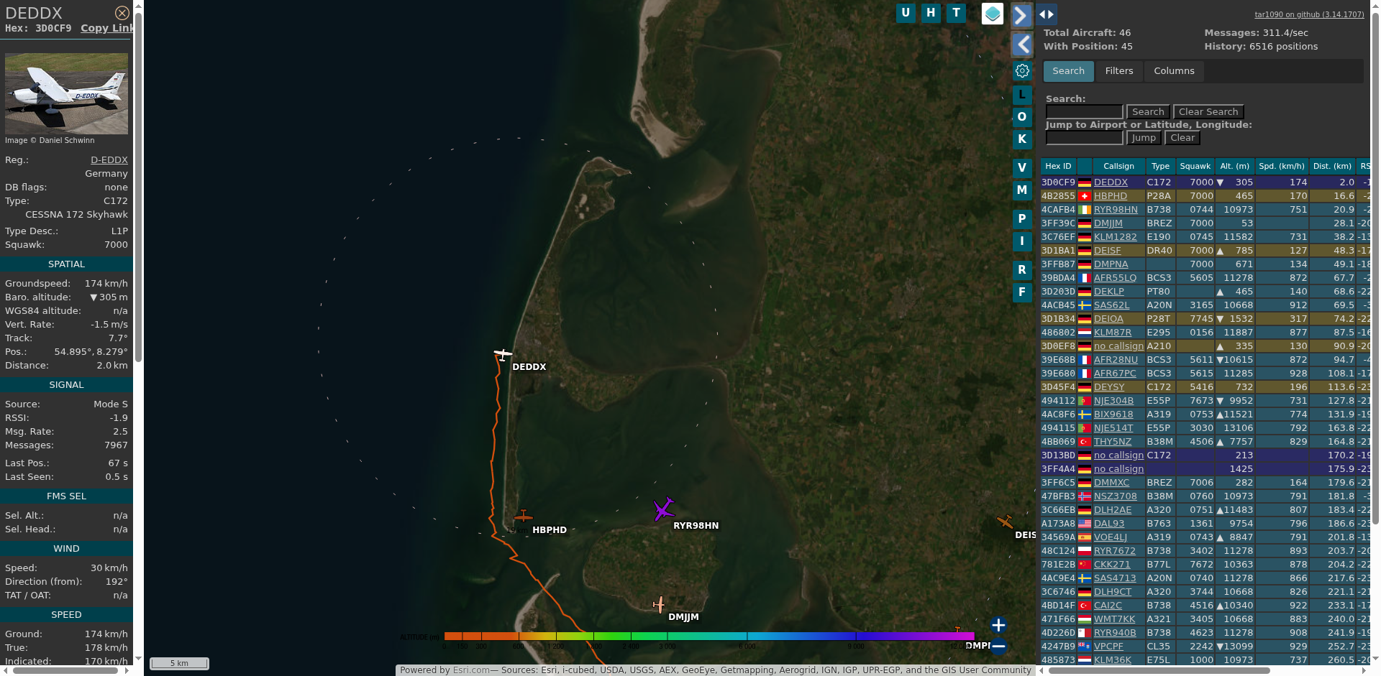Image resolution: width=1381 pixels, height=676 pixels.
Task: Sort table by Callsign column header
Action: (x=1118, y=166)
